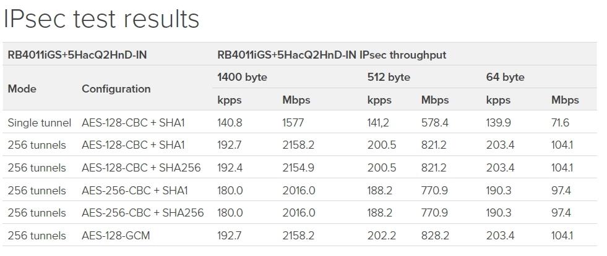Select the "1400 byte" header cell

(x=242, y=77)
